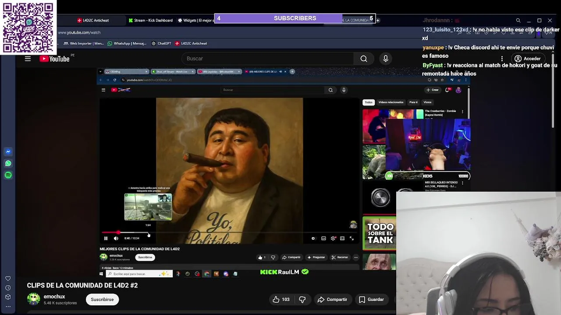Open the TODO SOBRE EL TANK thumbnail
This screenshot has height=315, width=561.
[x=380, y=233]
